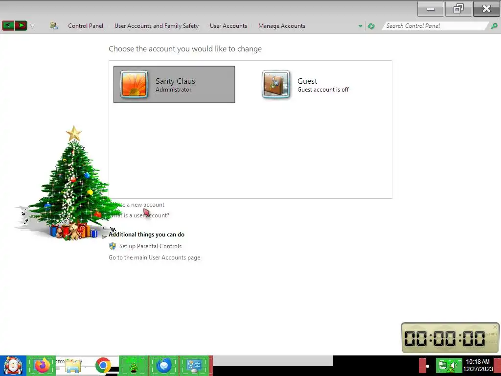501x376 pixels.
Task: Click the network tray icon
Action: tap(443, 365)
